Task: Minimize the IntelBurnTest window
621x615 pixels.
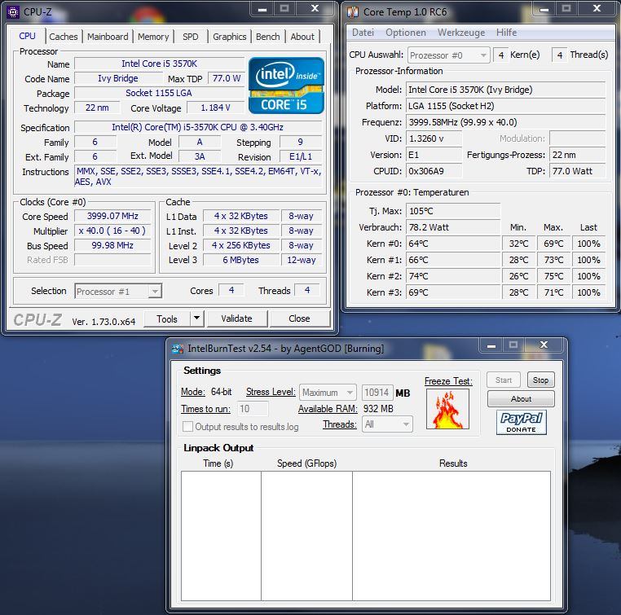Action: coord(491,345)
